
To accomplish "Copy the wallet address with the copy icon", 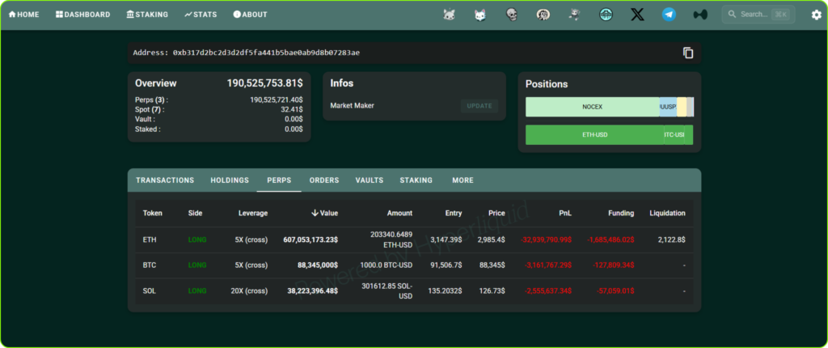I will pos(688,53).
